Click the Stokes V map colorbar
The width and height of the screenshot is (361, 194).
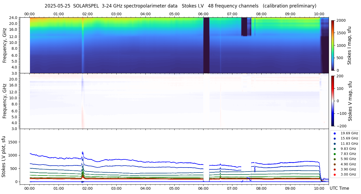(333, 101)
